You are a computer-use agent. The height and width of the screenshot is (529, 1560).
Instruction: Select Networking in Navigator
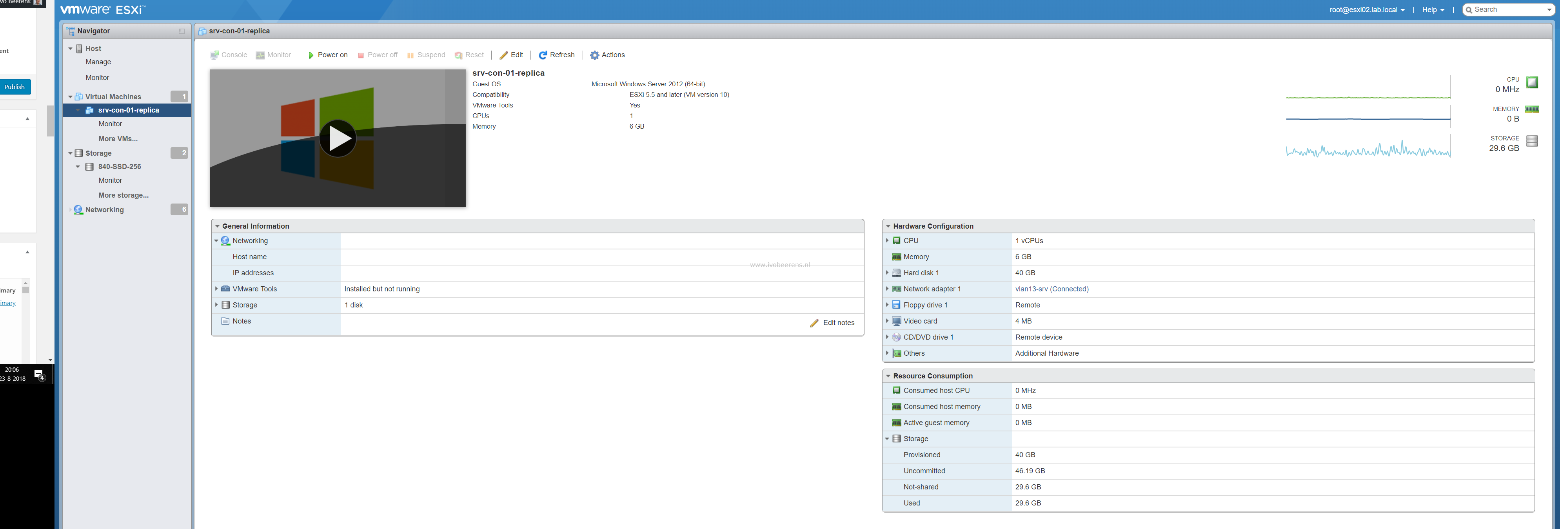coord(104,210)
